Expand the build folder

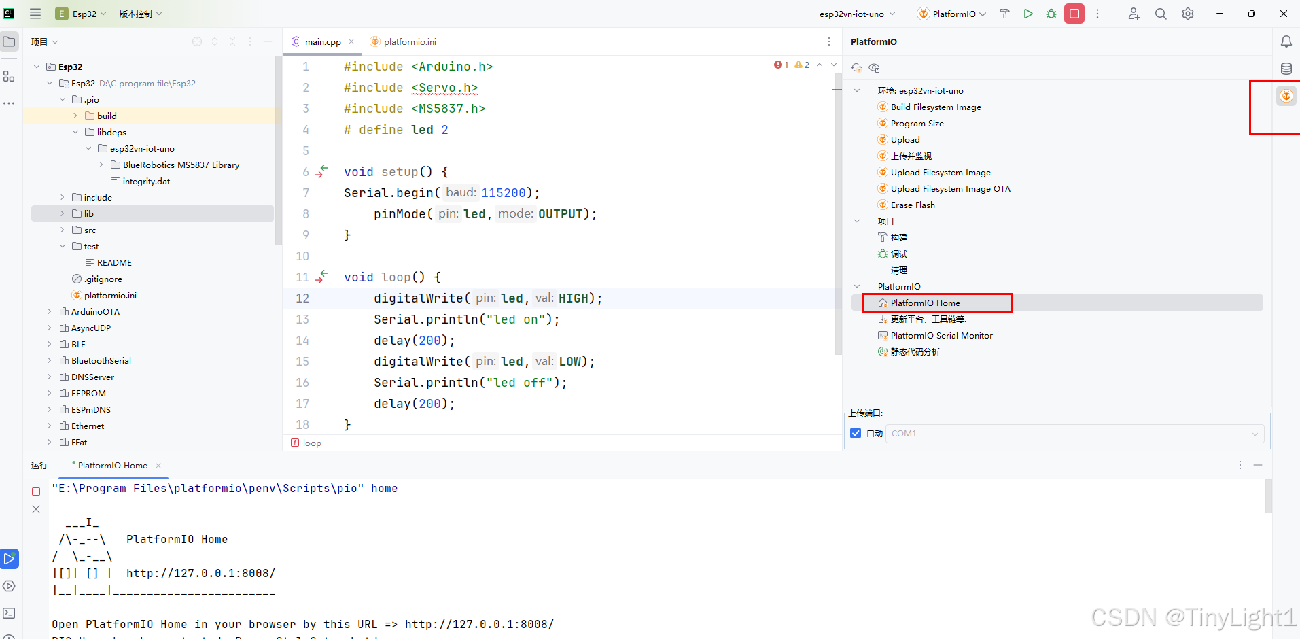coord(75,116)
